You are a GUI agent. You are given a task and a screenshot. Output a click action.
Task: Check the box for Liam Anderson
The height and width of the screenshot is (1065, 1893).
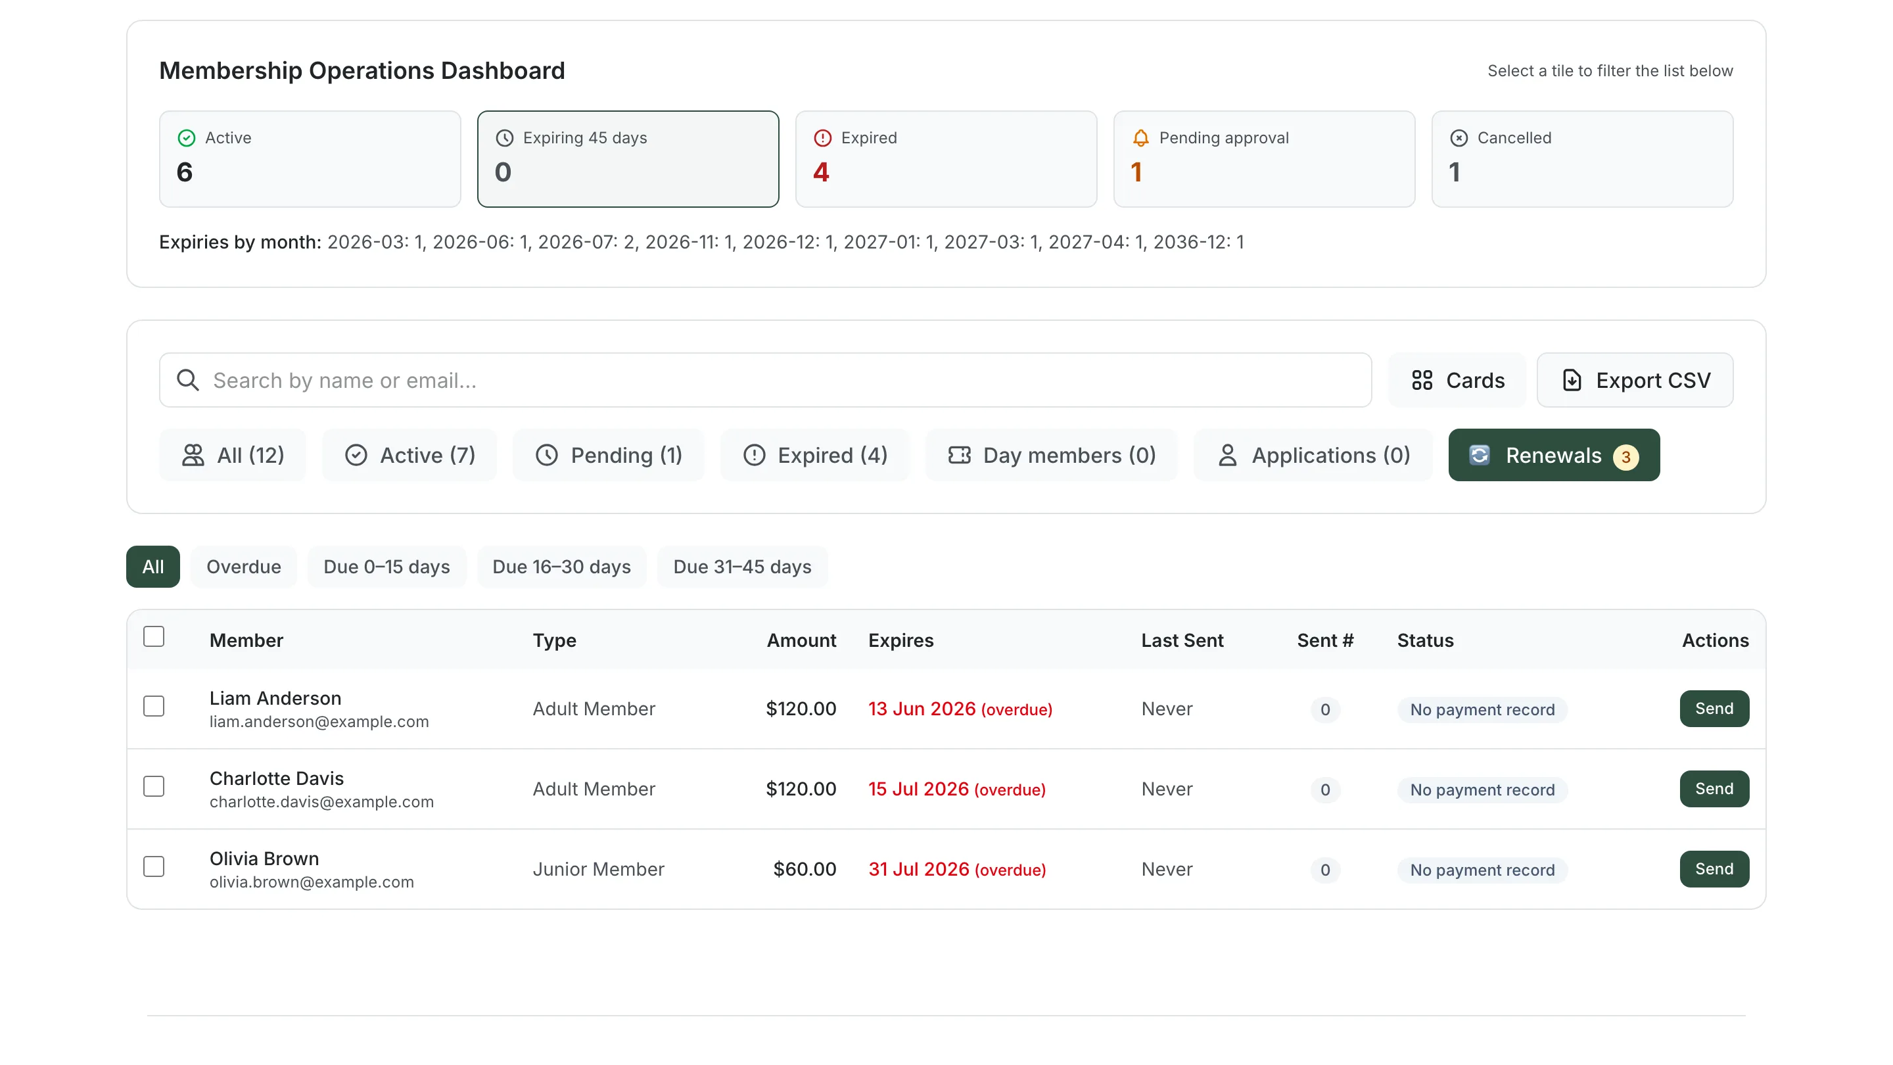154,706
